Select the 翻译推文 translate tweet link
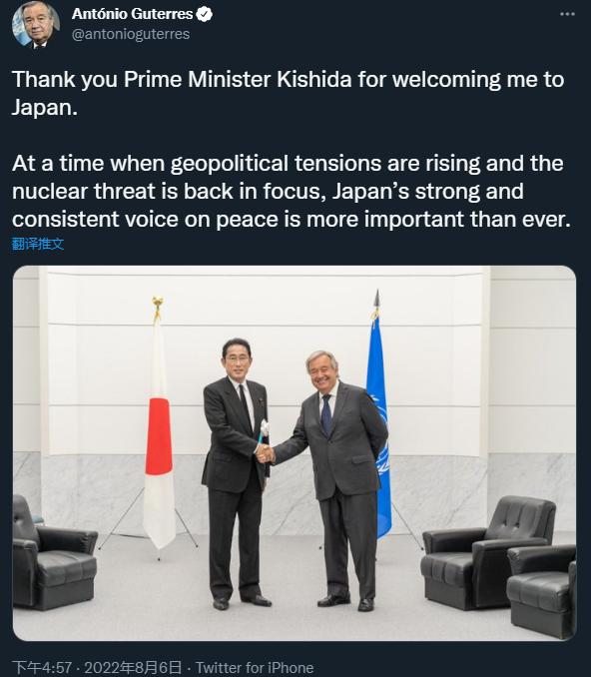Viewport: 591px width, 677px height. click(x=38, y=244)
